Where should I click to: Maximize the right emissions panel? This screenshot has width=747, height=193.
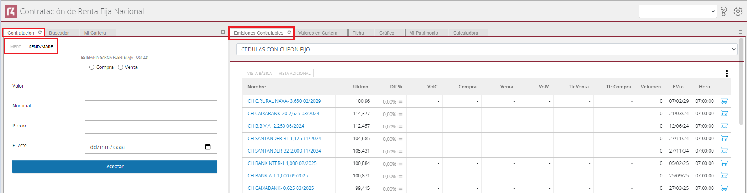click(x=740, y=32)
